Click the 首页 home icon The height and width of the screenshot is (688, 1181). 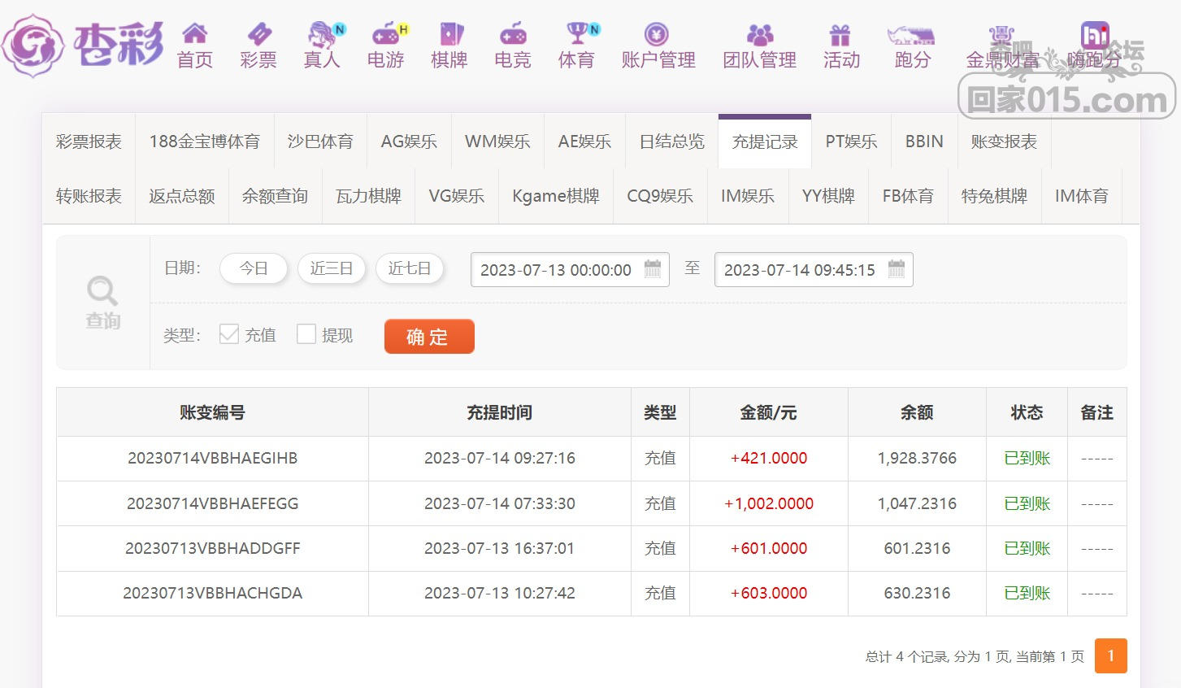click(x=194, y=34)
